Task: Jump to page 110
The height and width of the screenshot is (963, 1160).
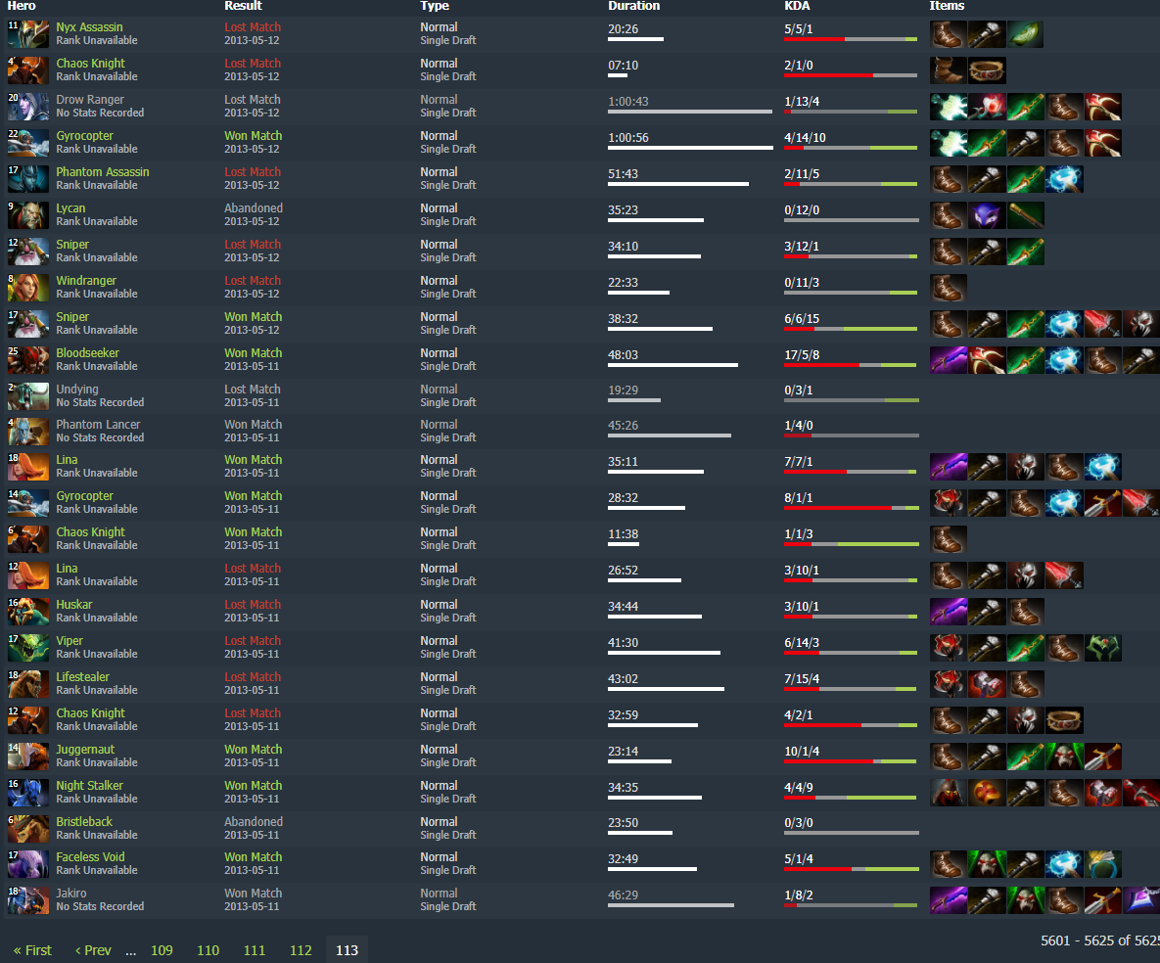Action: tap(208, 950)
